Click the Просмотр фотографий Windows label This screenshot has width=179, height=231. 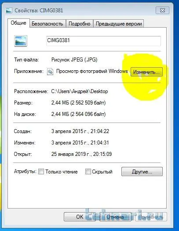point(92,71)
